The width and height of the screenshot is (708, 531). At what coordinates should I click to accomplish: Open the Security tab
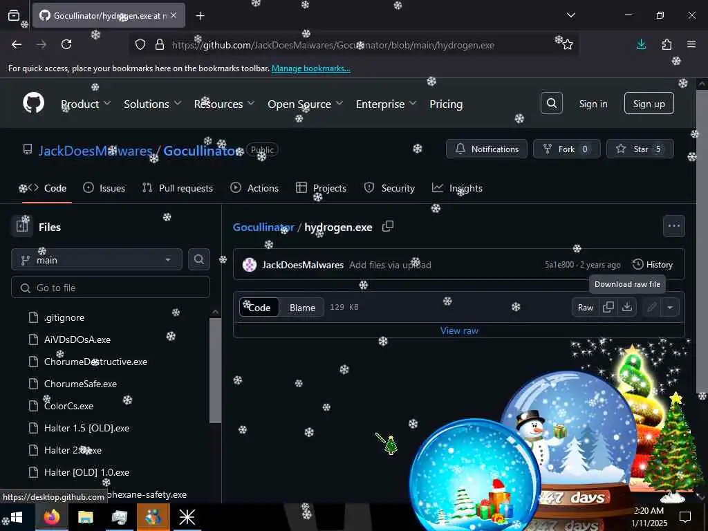click(x=389, y=188)
